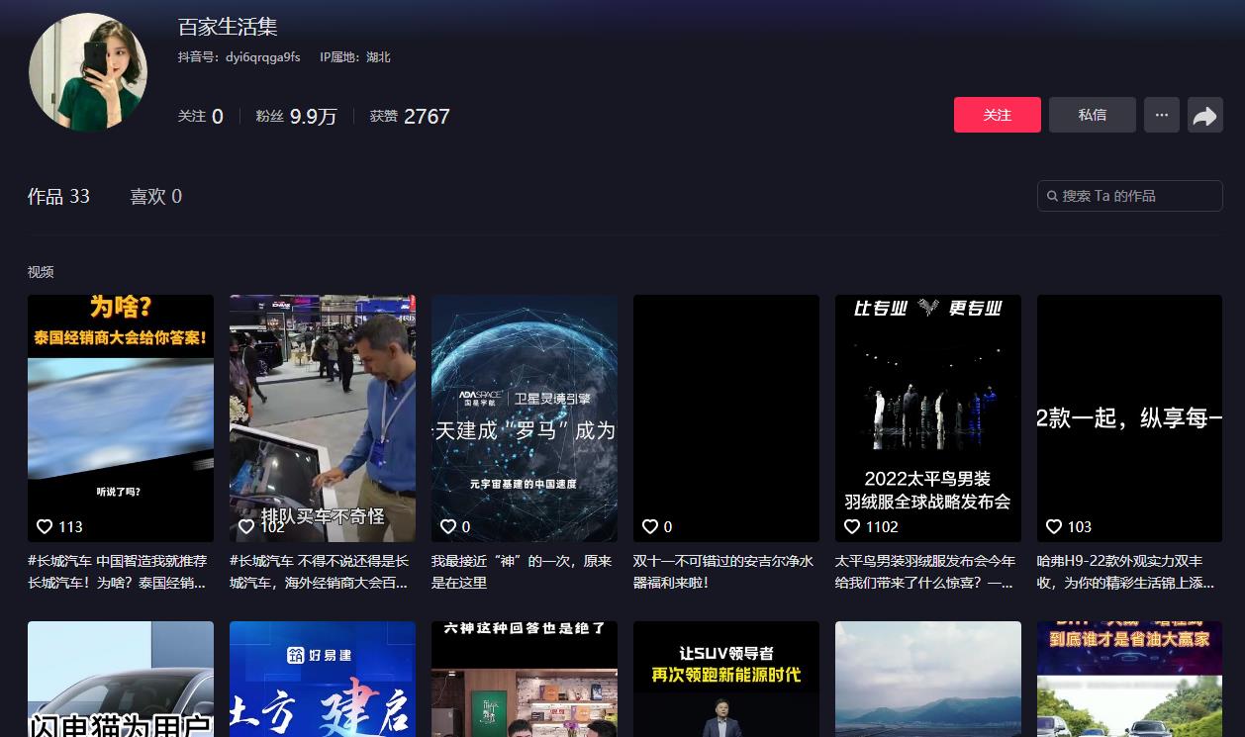1245x737 pixels.
Task: Click the IP属地：湖北 text
Action: 355,57
